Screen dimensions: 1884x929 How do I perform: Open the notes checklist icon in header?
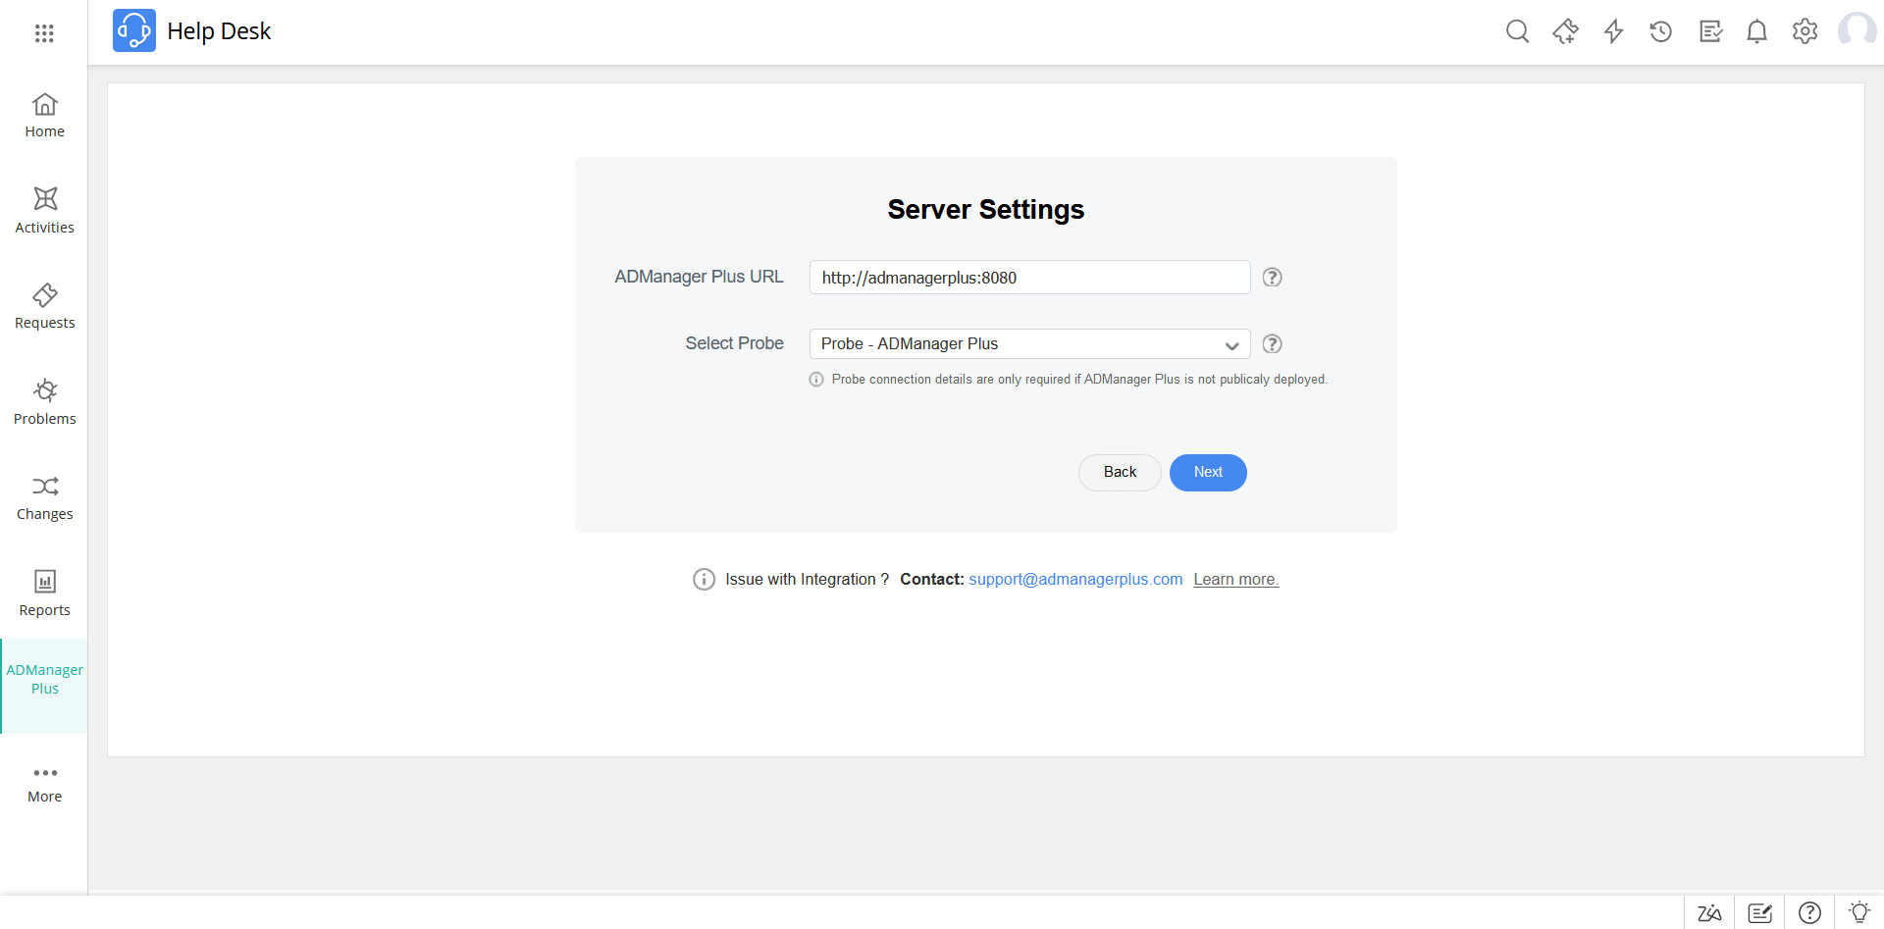click(1710, 31)
